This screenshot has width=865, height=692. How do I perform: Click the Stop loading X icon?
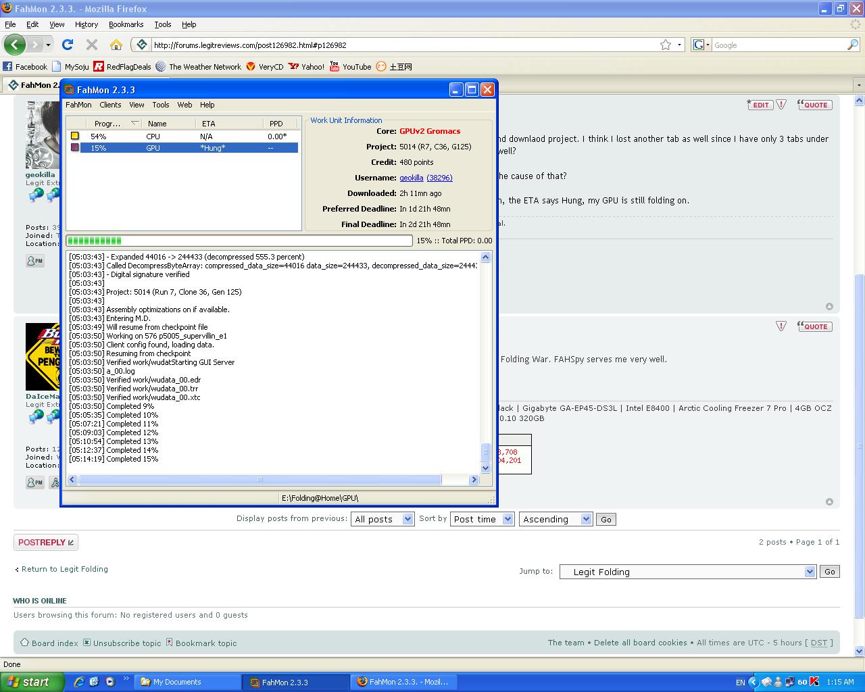tap(92, 45)
